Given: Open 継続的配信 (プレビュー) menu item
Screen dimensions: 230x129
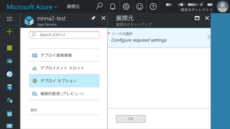Looking at the screenshot, I should [64, 94].
